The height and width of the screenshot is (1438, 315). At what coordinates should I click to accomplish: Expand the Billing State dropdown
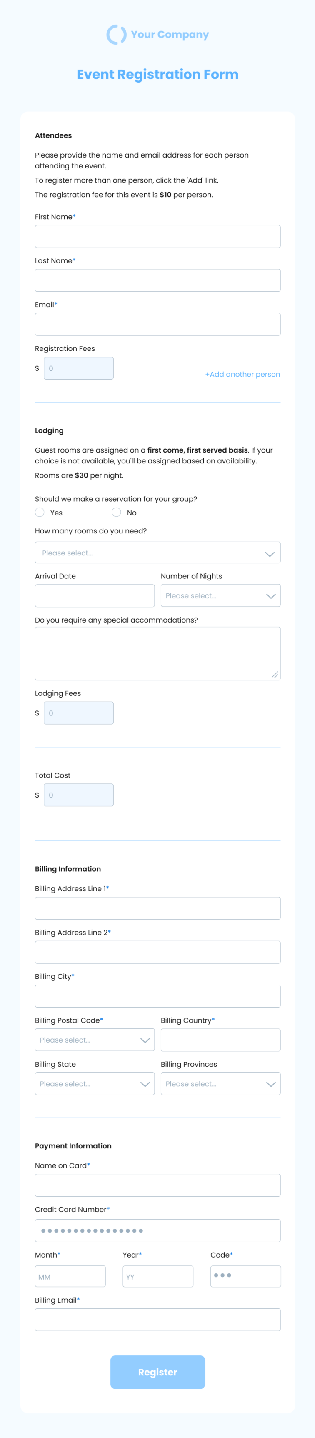[95, 1083]
